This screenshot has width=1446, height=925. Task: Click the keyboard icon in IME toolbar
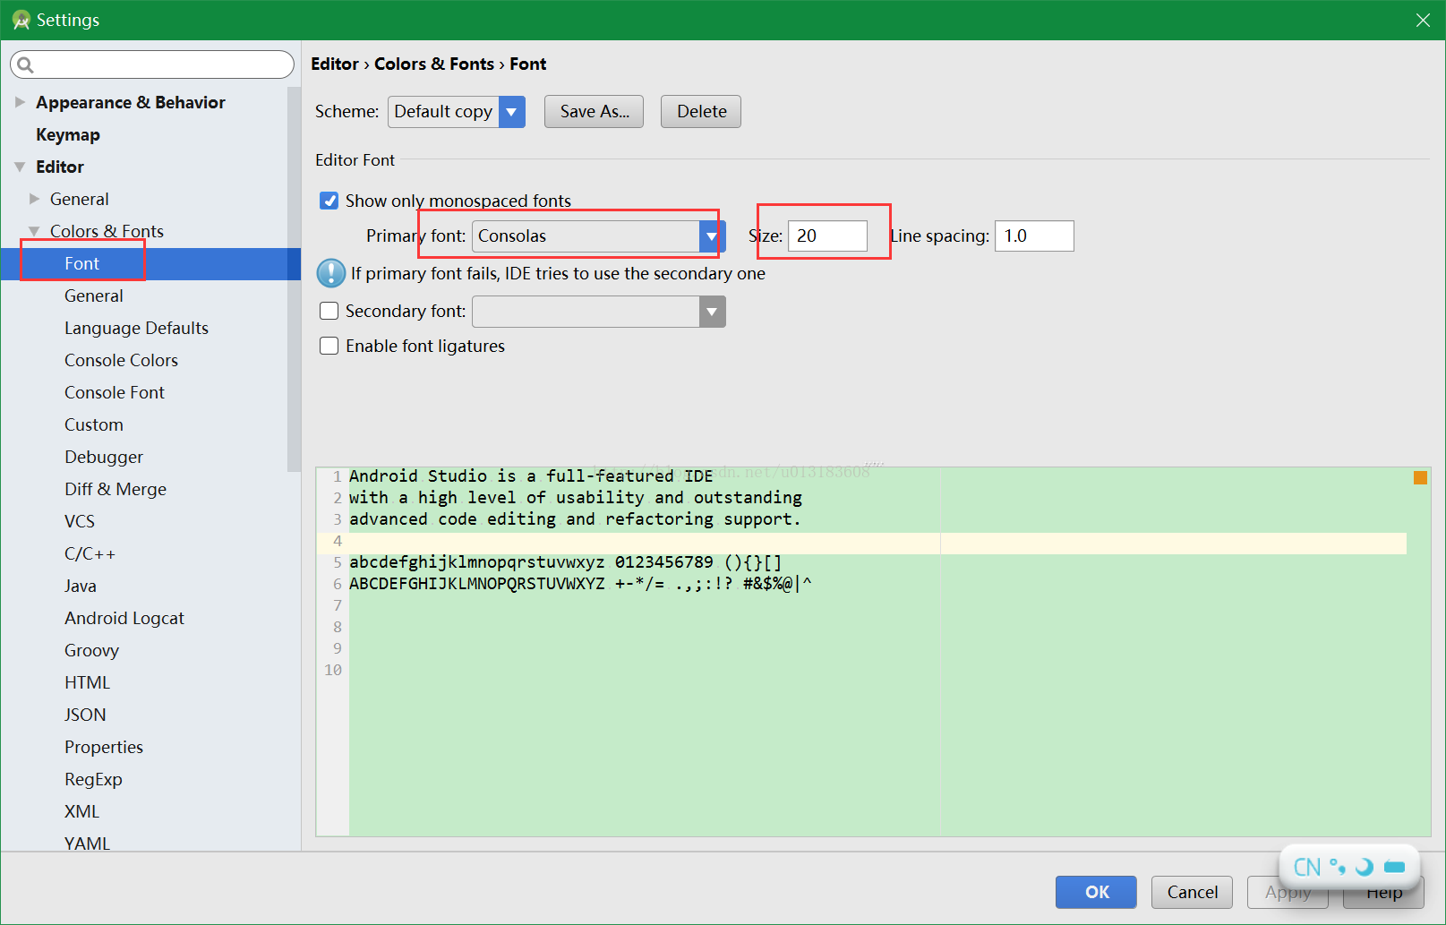1395,867
